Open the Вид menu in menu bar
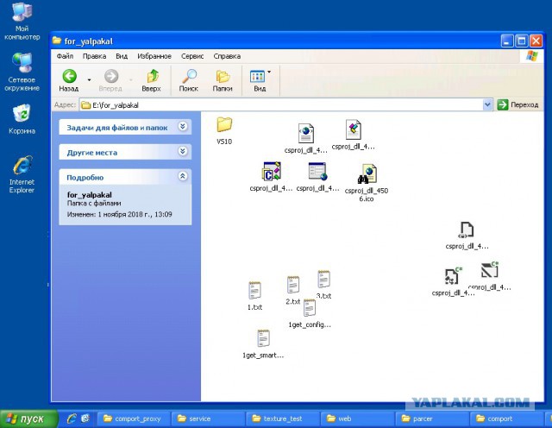Viewport: 552px width, 428px height. point(122,56)
